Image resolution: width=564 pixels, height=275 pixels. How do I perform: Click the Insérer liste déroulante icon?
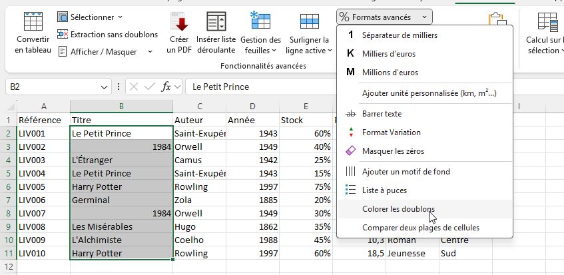pyautogui.click(x=216, y=21)
